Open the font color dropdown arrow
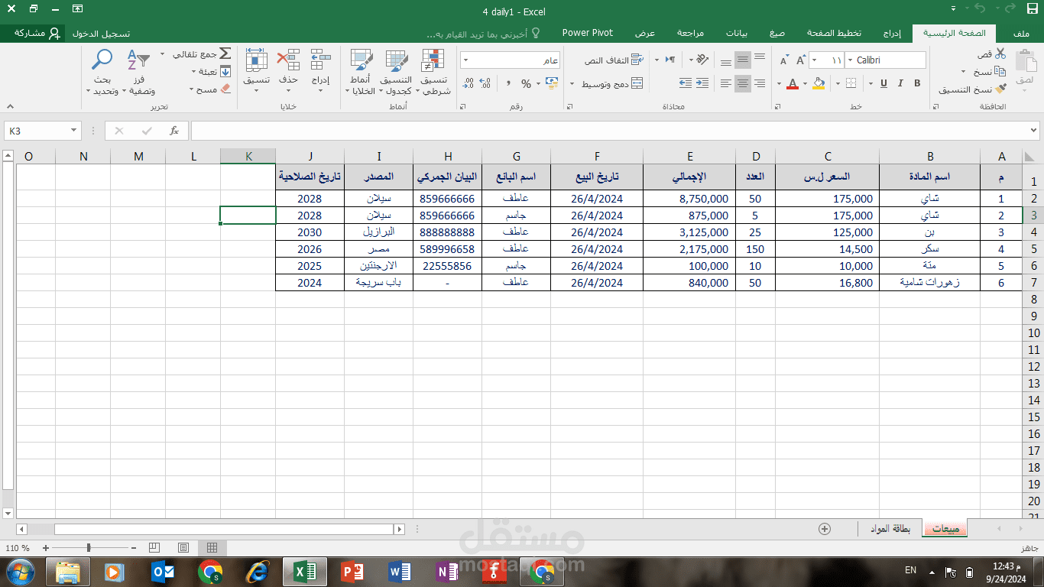Viewport: 1044px width, 587px height. coord(779,84)
